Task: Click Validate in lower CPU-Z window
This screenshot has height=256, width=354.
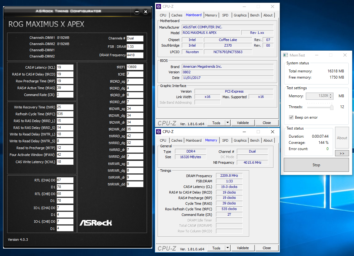Action: pos(243,248)
